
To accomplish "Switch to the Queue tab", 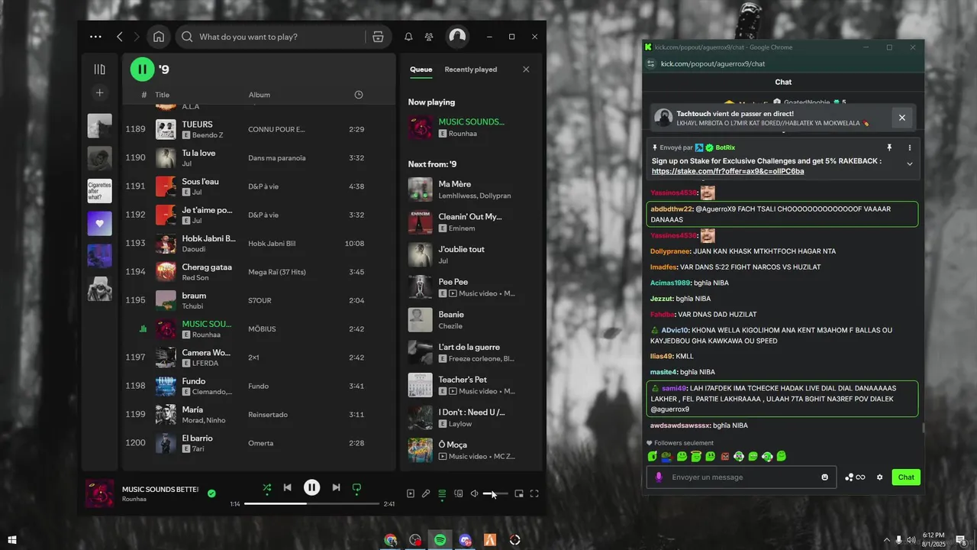I will click(x=421, y=70).
